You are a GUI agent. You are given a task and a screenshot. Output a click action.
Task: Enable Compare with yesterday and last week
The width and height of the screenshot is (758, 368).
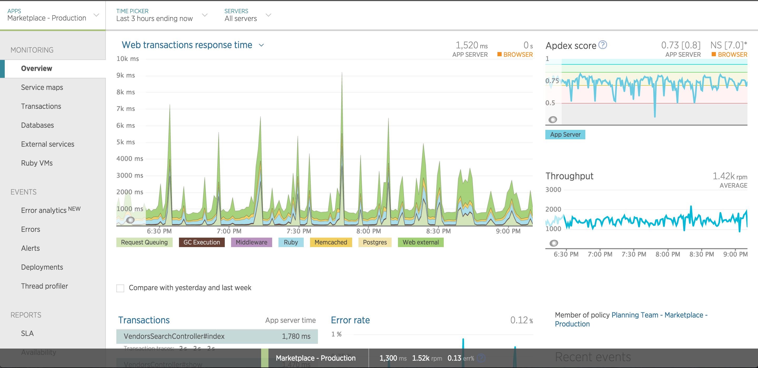pos(120,288)
